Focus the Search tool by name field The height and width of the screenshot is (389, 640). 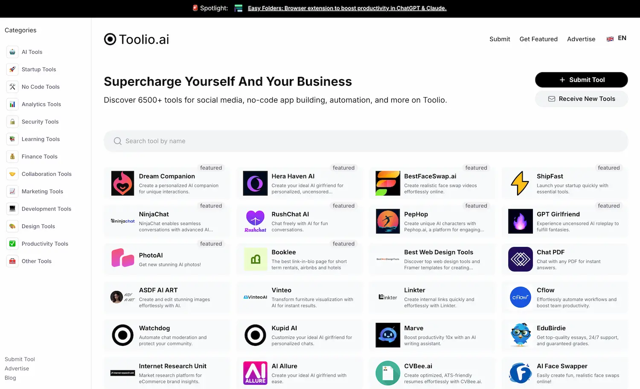tap(366, 141)
